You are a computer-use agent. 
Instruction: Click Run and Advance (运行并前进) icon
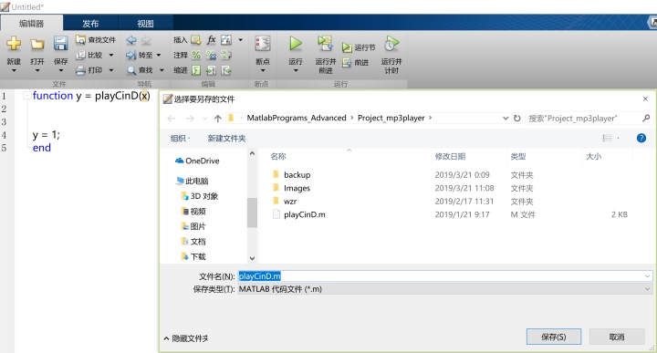[325, 44]
